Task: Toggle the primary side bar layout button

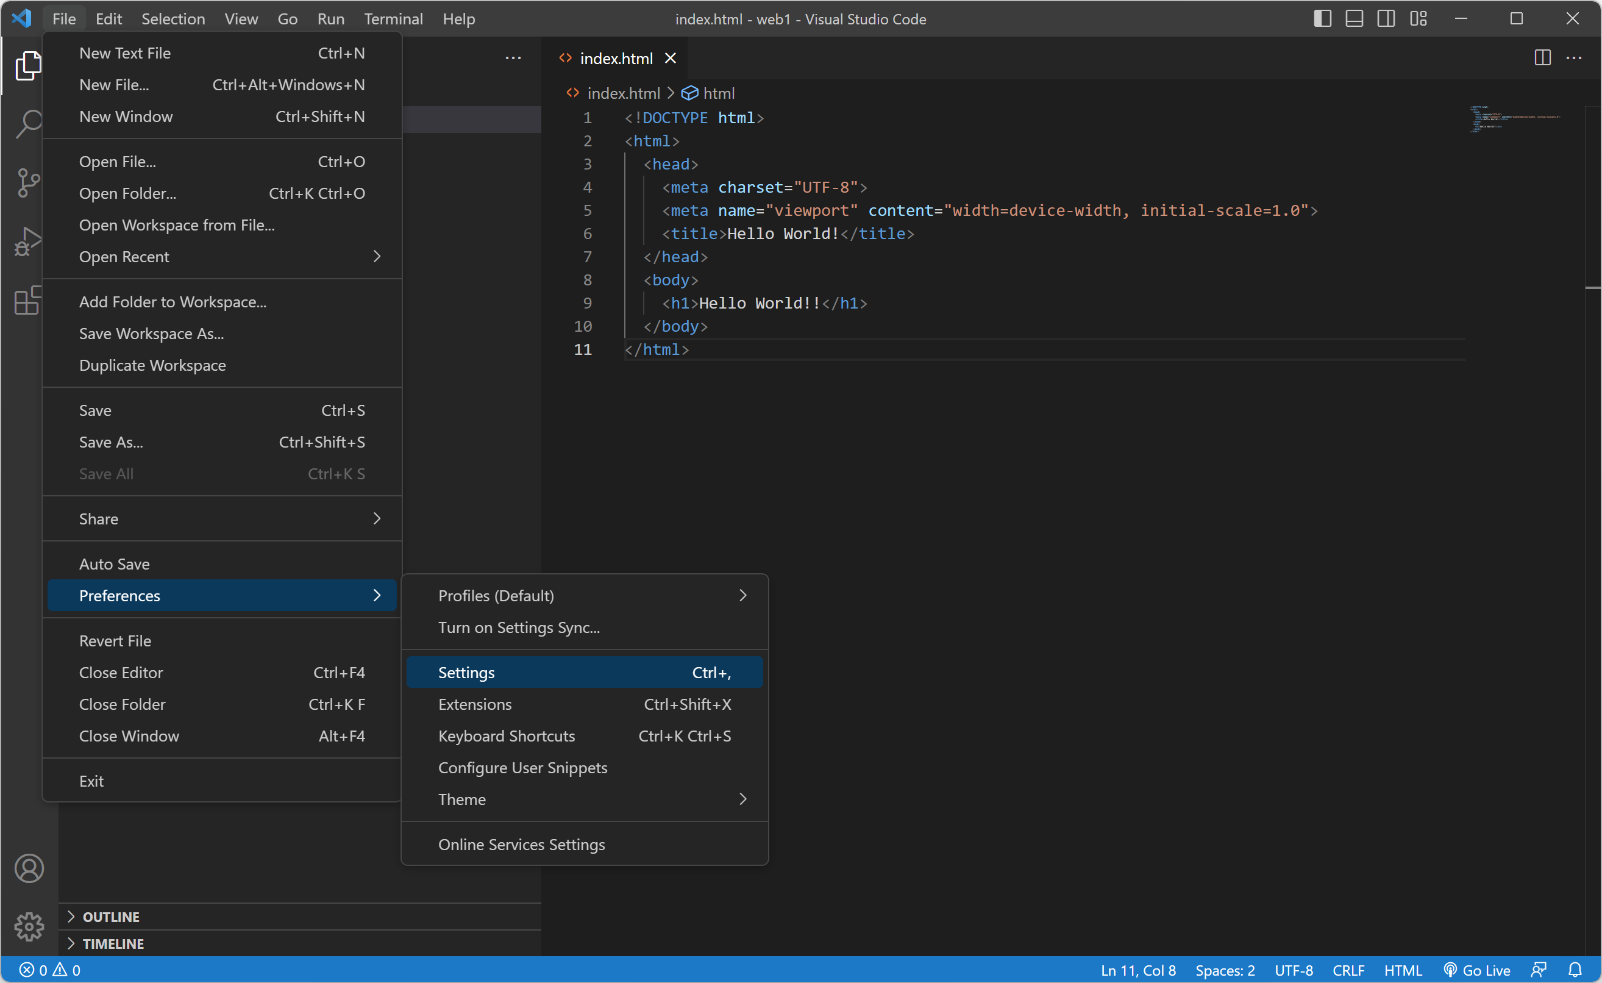Action: point(1322,19)
